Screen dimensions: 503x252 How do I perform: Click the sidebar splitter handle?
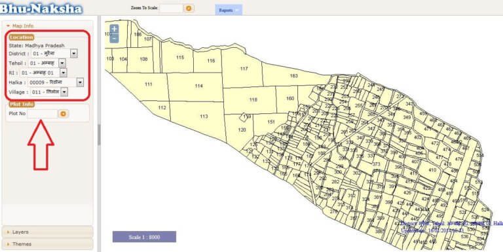tap(99, 135)
